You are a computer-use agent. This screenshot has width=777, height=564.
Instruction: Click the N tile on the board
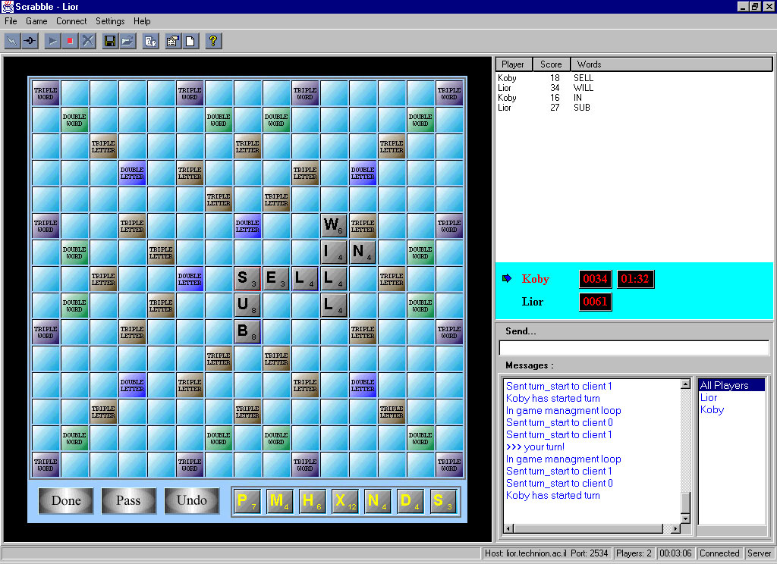[x=363, y=252]
